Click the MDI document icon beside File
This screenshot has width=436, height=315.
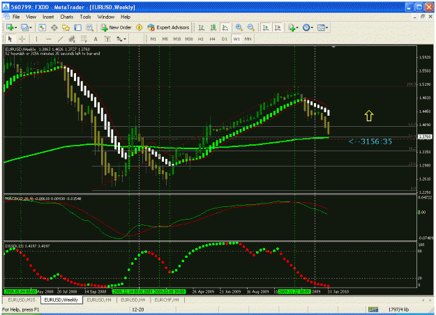coord(6,17)
